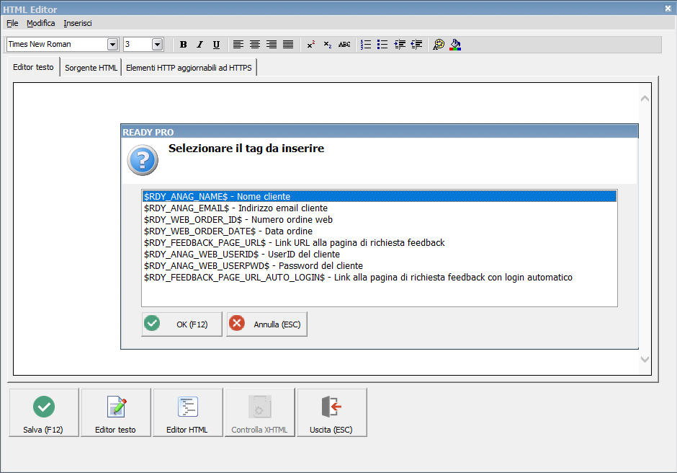Apply superscript formatting
This screenshot has height=473, width=677.
pyautogui.click(x=311, y=45)
